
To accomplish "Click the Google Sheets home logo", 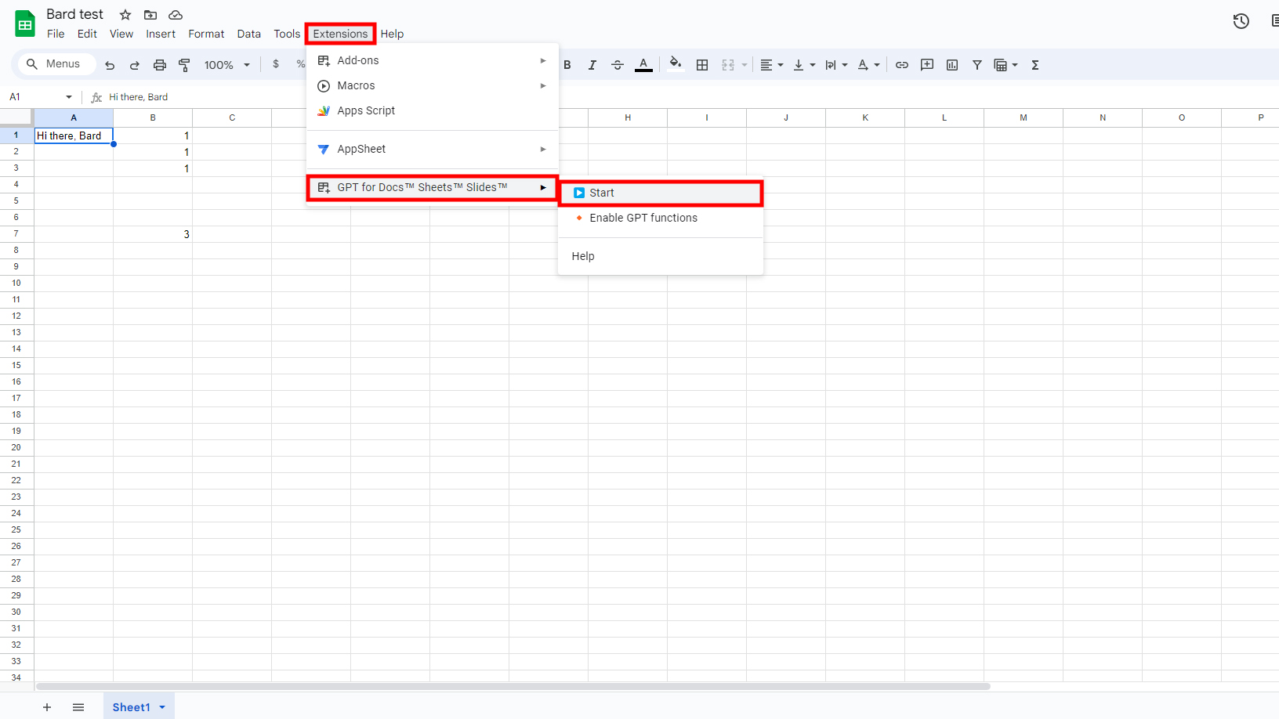I will [25, 23].
